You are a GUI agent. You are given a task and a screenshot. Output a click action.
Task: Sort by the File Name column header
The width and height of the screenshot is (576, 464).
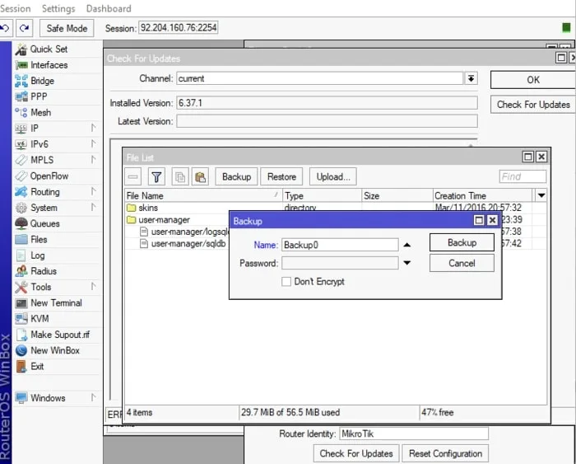tap(203, 196)
